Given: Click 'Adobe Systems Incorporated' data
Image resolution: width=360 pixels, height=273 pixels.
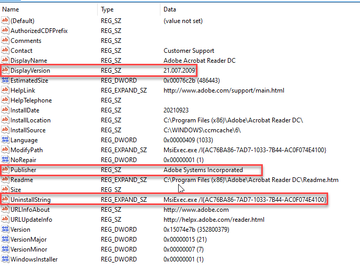Looking at the screenshot, I should coord(203,170).
